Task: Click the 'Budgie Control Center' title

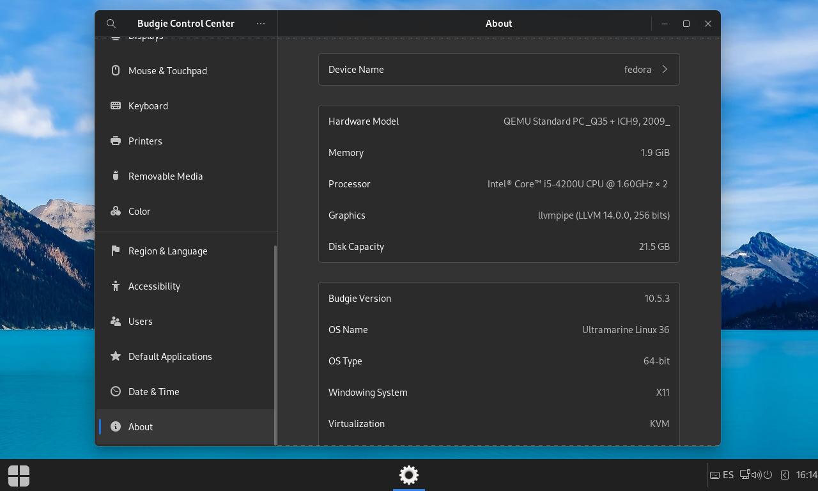Action: (186, 24)
